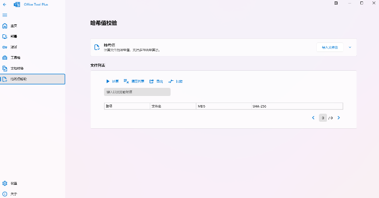Image resolution: width=379 pixels, height=198 pixels.
Task: Click 清空列表 to clear the list
Action: coord(134,81)
